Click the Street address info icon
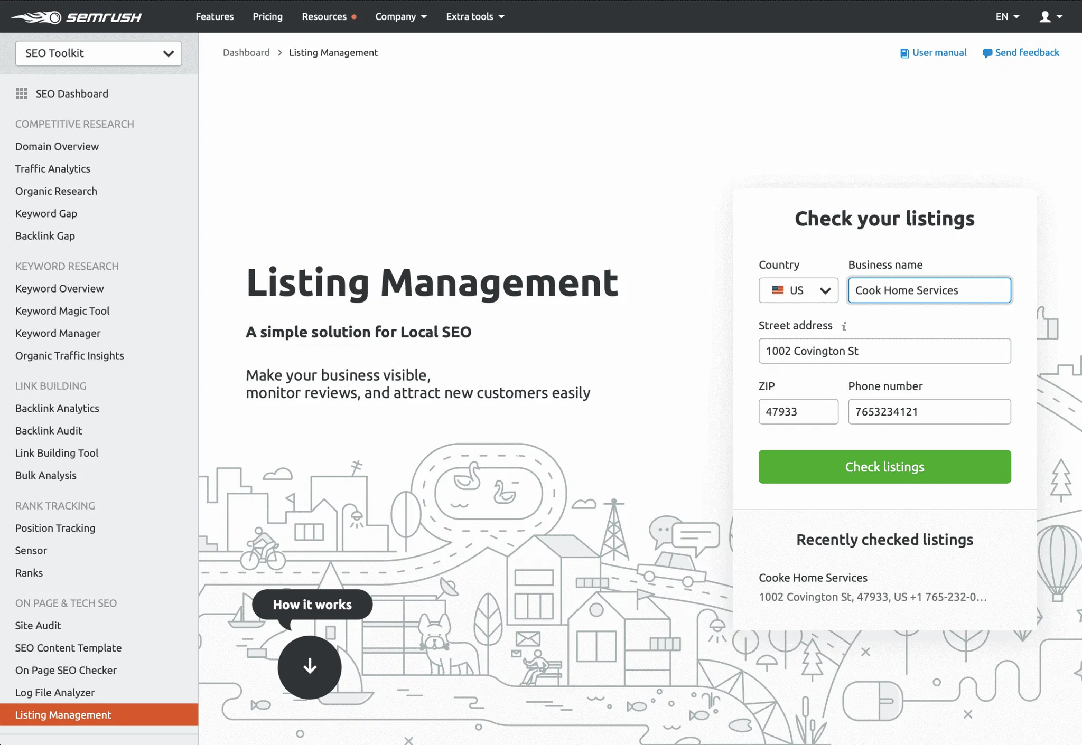This screenshot has height=745, width=1082. (x=844, y=326)
